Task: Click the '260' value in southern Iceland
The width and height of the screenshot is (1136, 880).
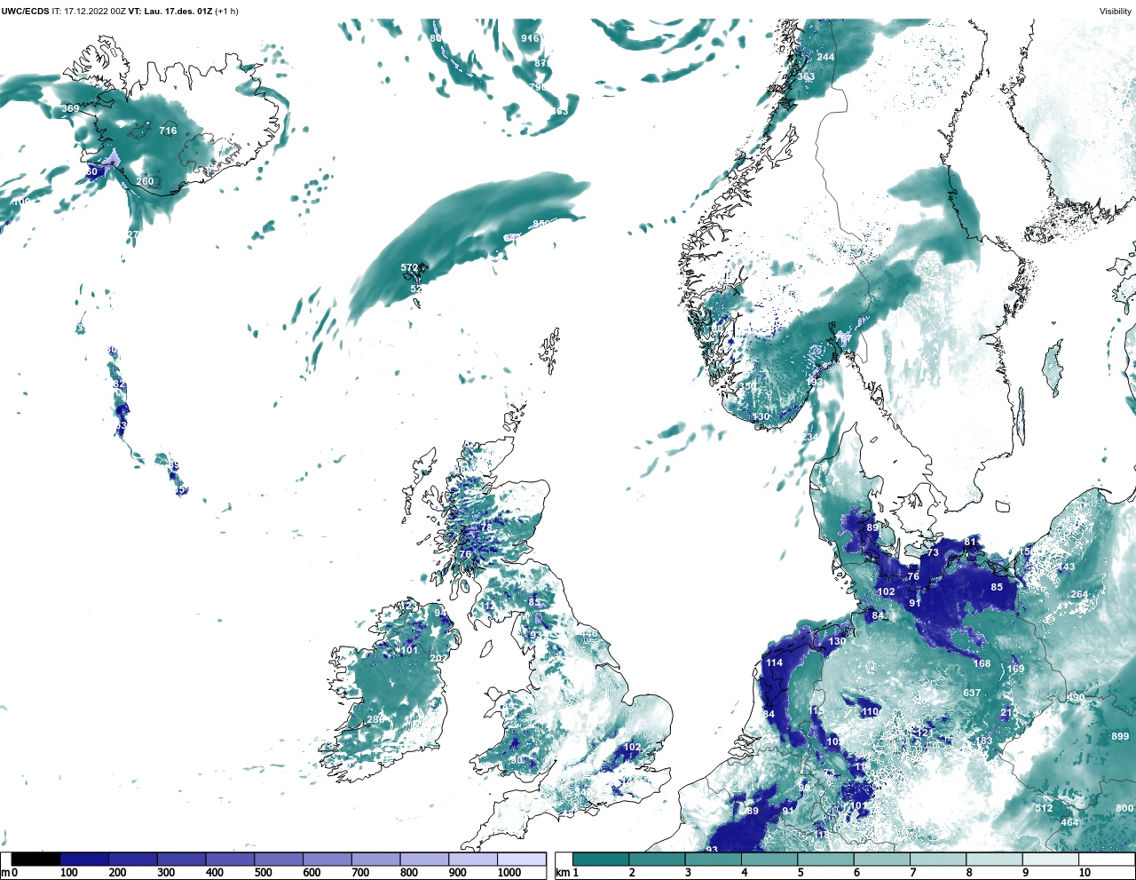Action: click(145, 181)
